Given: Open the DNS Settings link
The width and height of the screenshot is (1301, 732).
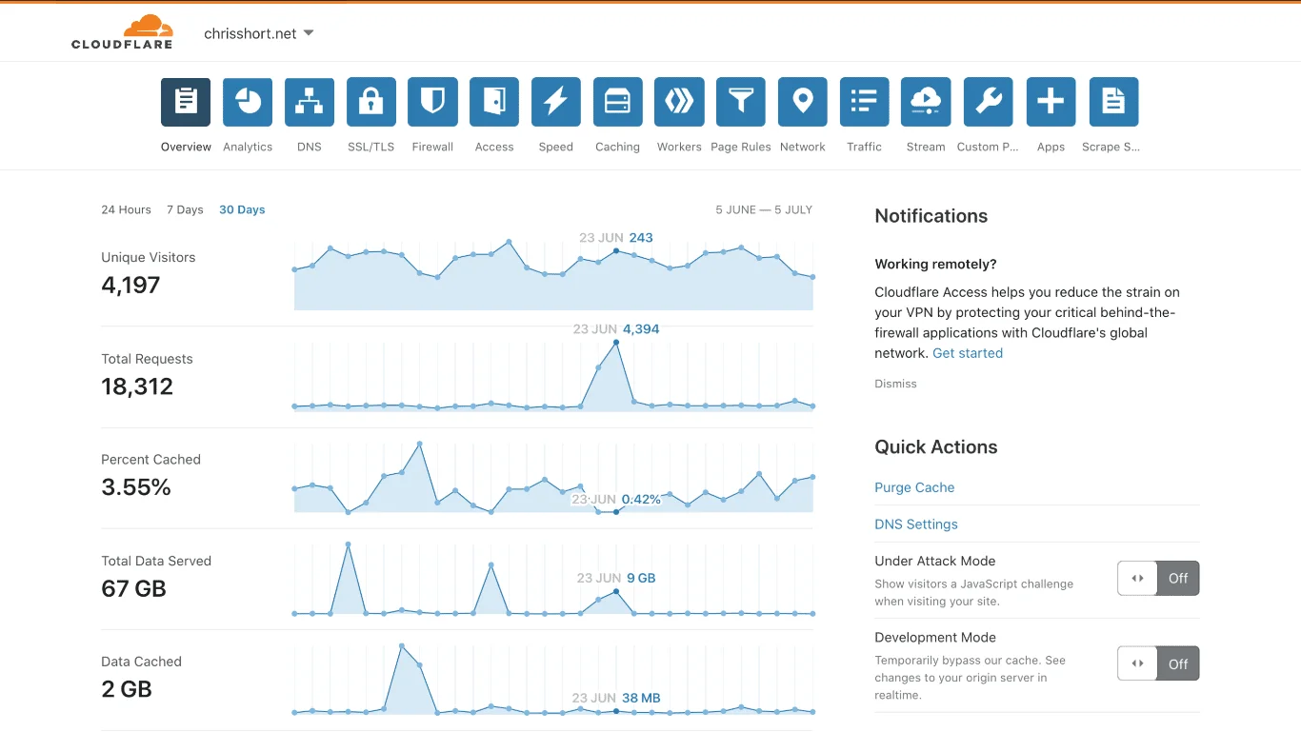Looking at the screenshot, I should coord(916,524).
